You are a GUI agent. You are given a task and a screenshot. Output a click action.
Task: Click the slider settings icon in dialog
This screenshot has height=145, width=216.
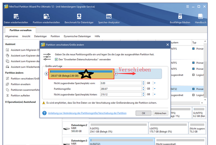(x=47, y=57)
